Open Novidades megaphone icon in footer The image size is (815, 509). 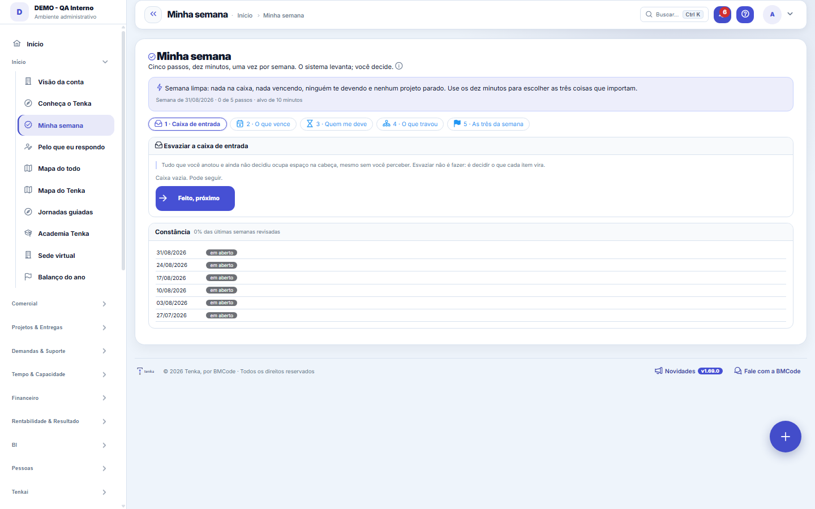[659, 371]
